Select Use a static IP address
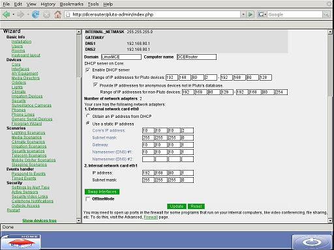Screen dimensions: 334x250 (x=88, y=123)
